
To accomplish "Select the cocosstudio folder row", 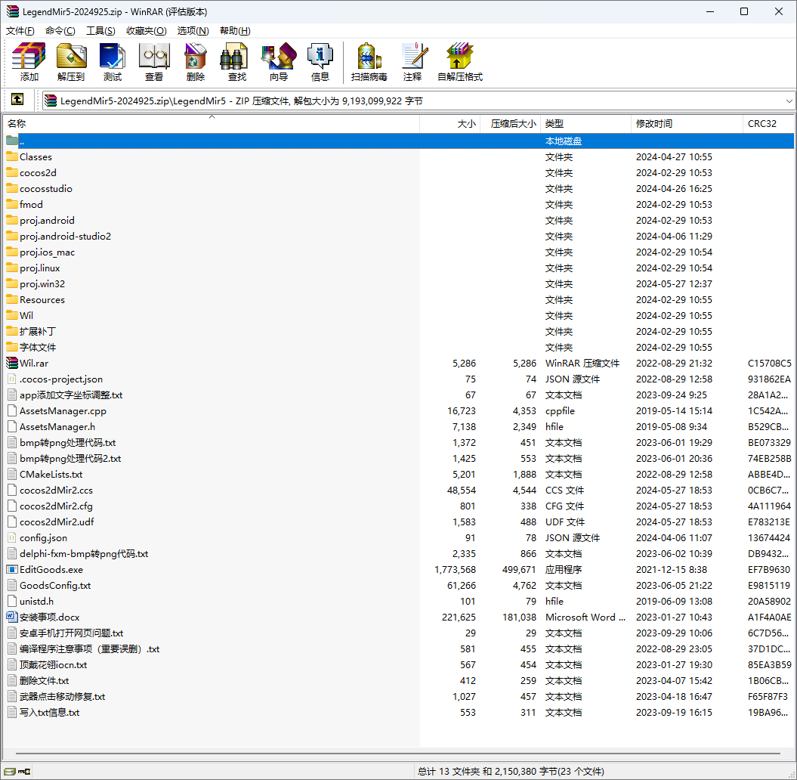I will pyautogui.click(x=399, y=188).
